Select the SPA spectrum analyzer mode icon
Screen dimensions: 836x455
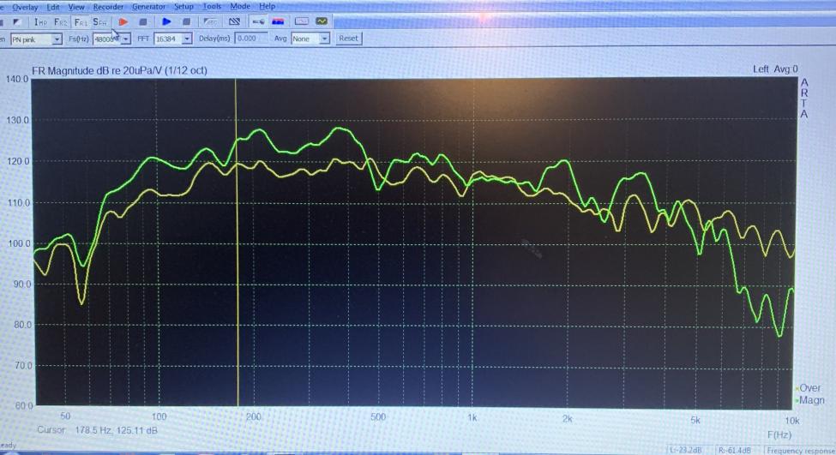click(99, 21)
